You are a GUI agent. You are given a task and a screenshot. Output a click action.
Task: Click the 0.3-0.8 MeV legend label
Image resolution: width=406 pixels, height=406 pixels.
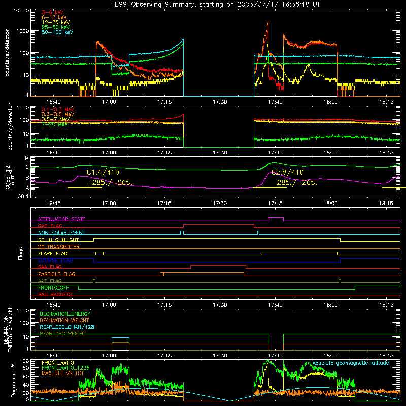pos(58,114)
